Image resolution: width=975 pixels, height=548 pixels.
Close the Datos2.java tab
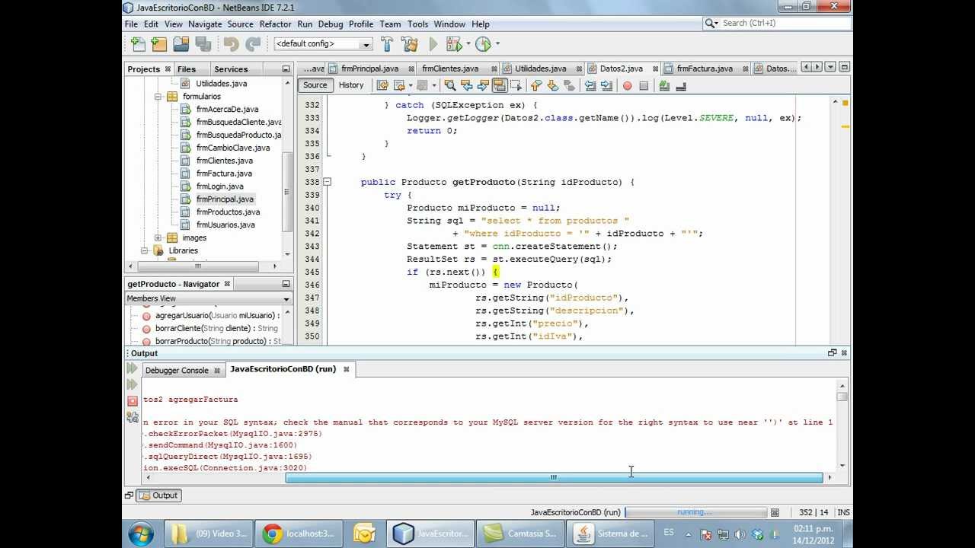(x=655, y=68)
